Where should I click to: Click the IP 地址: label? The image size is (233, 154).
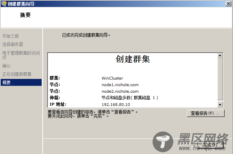[x=58, y=104]
